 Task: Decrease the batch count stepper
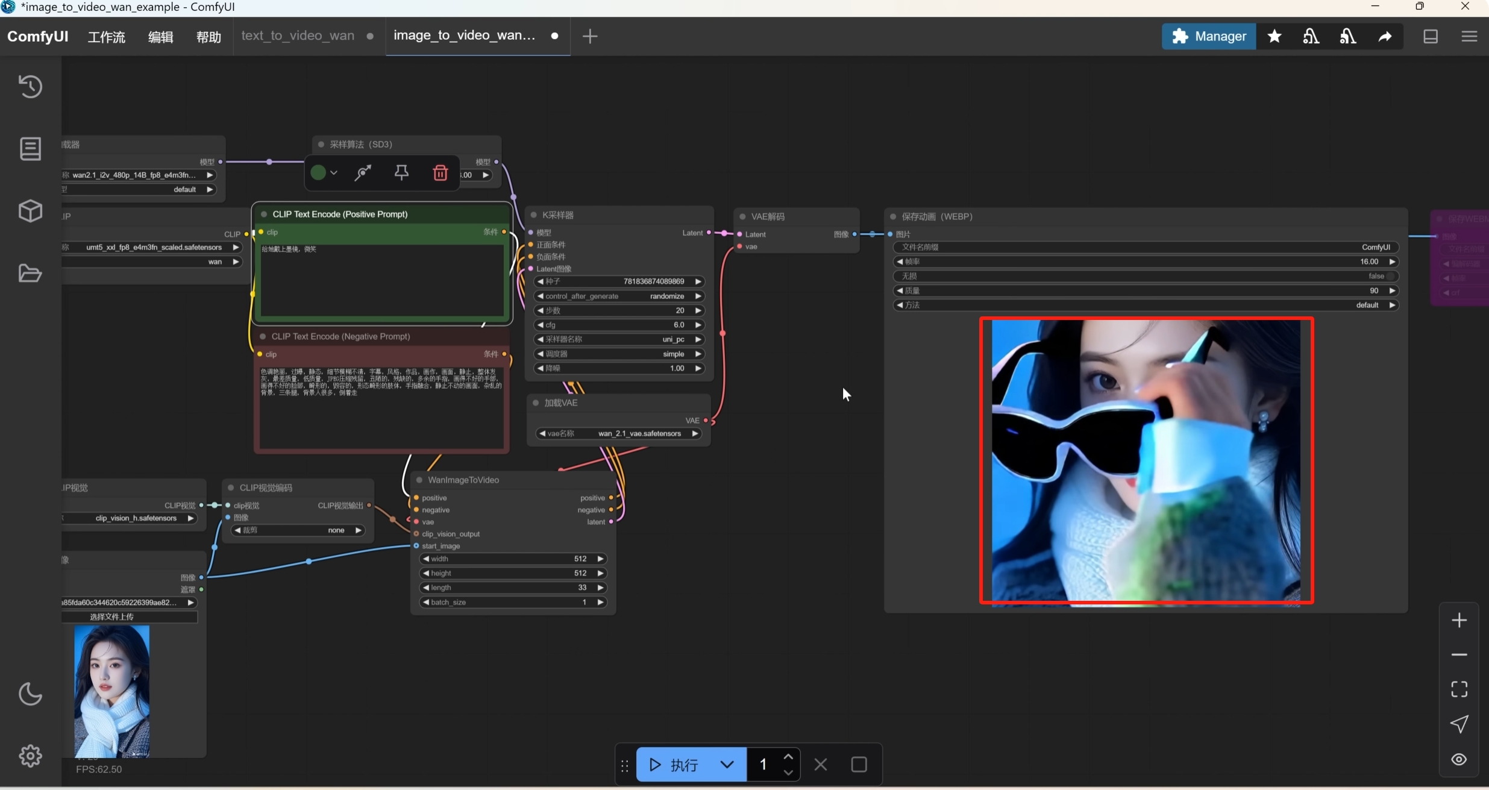coord(788,773)
